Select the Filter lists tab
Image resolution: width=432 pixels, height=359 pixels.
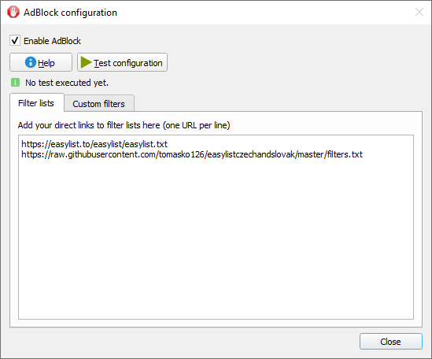coord(36,103)
